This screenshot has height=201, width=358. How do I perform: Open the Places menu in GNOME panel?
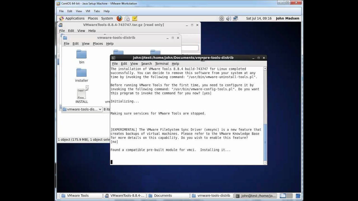(x=93, y=18)
